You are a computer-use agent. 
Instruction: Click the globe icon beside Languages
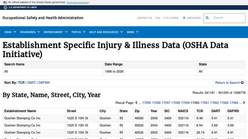[x=184, y=18]
